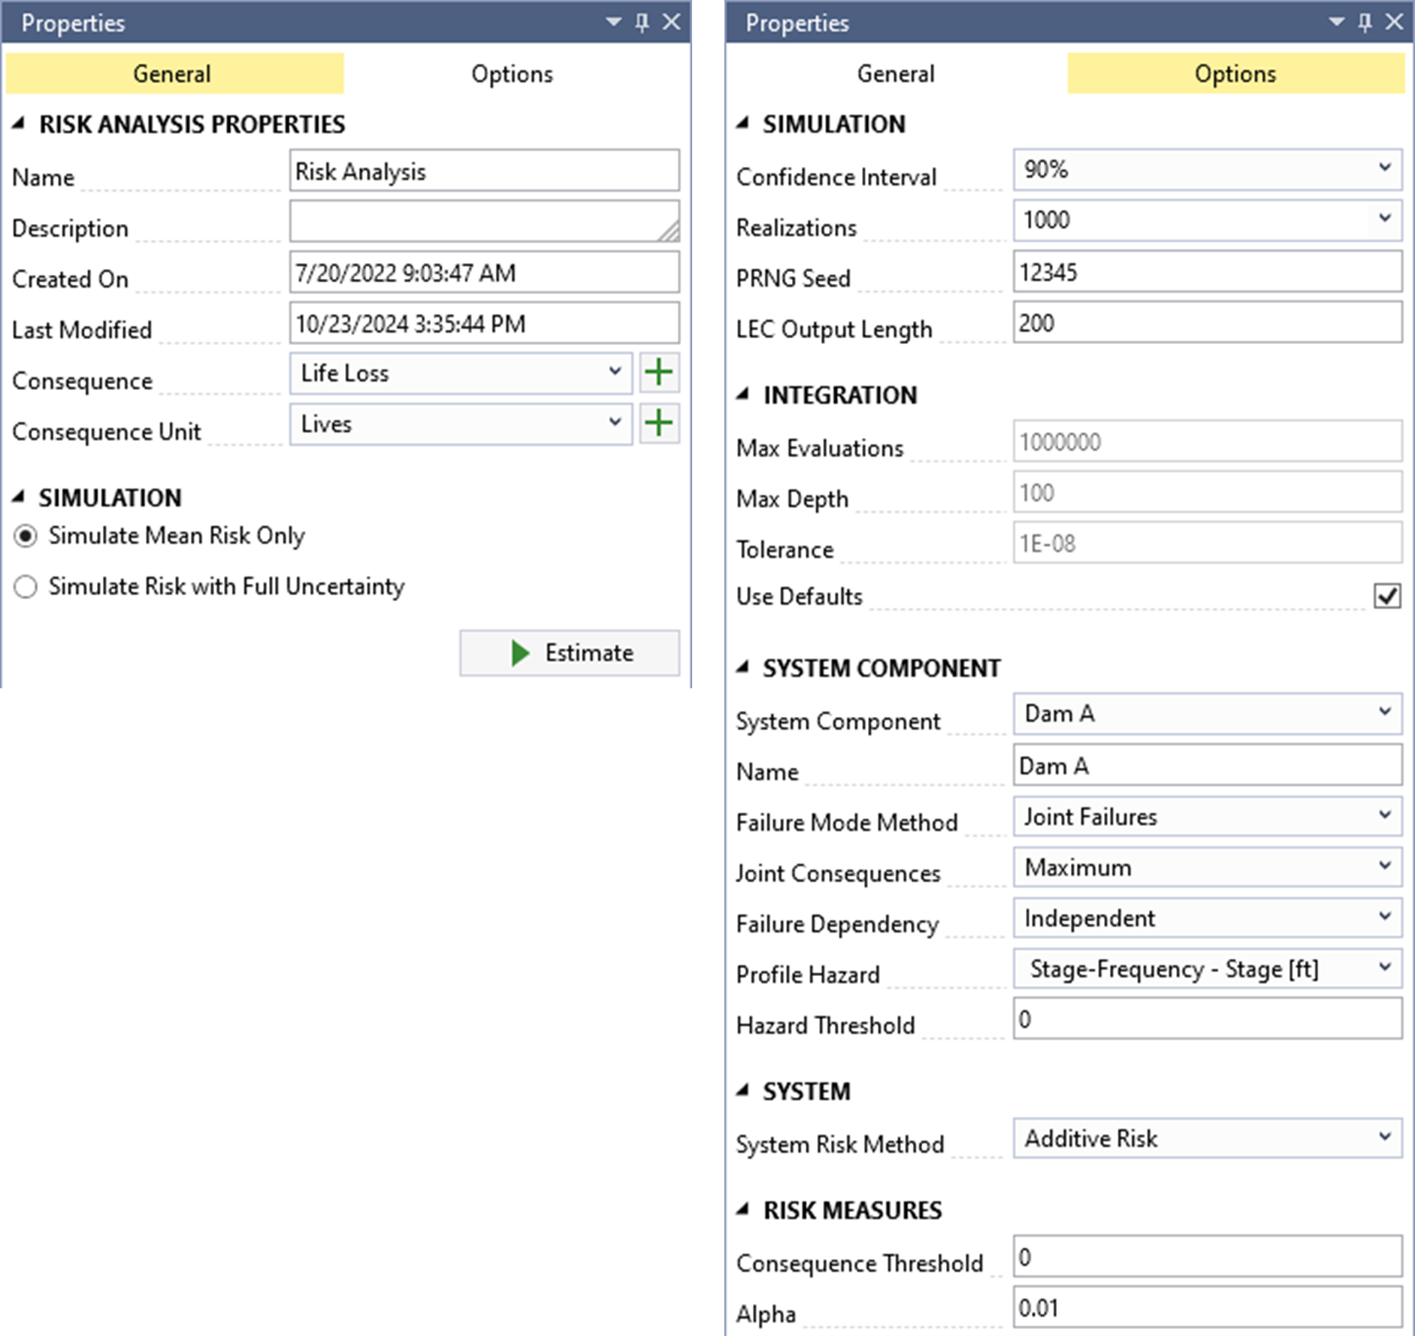Collapse the INTEGRATION section

point(742,394)
